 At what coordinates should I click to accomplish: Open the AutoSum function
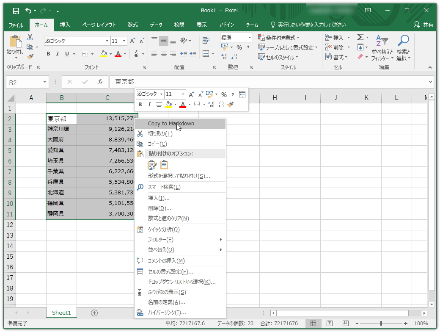pos(360,37)
